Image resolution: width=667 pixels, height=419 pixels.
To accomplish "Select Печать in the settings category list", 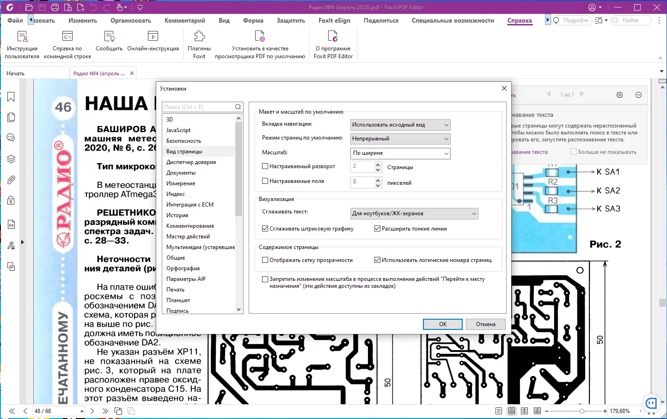I will click(176, 289).
